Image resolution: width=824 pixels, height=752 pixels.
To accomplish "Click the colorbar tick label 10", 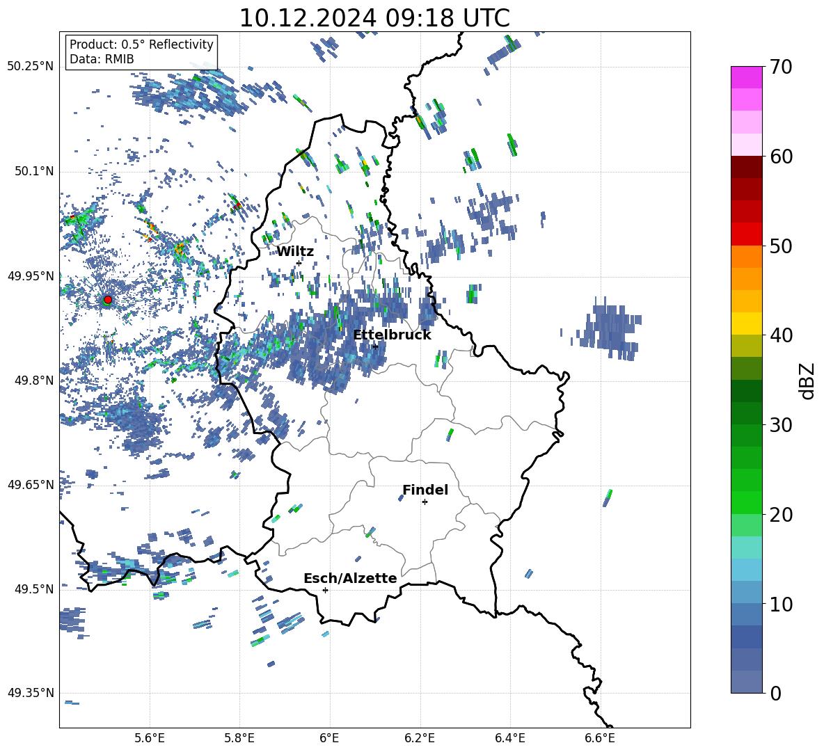I will [x=781, y=605].
